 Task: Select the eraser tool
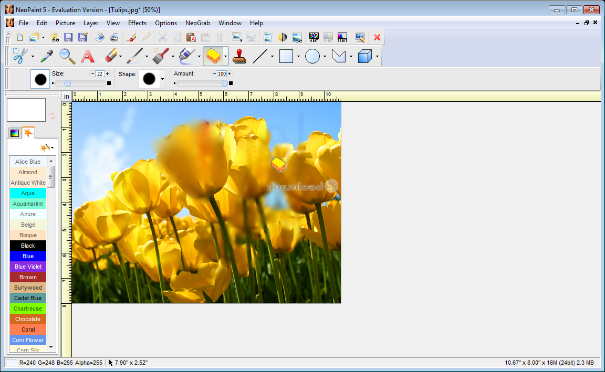point(110,56)
